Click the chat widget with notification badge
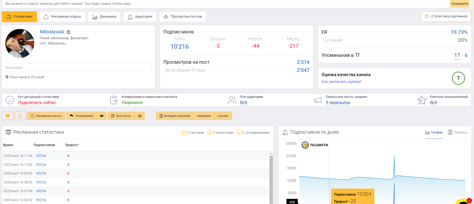 464,201
